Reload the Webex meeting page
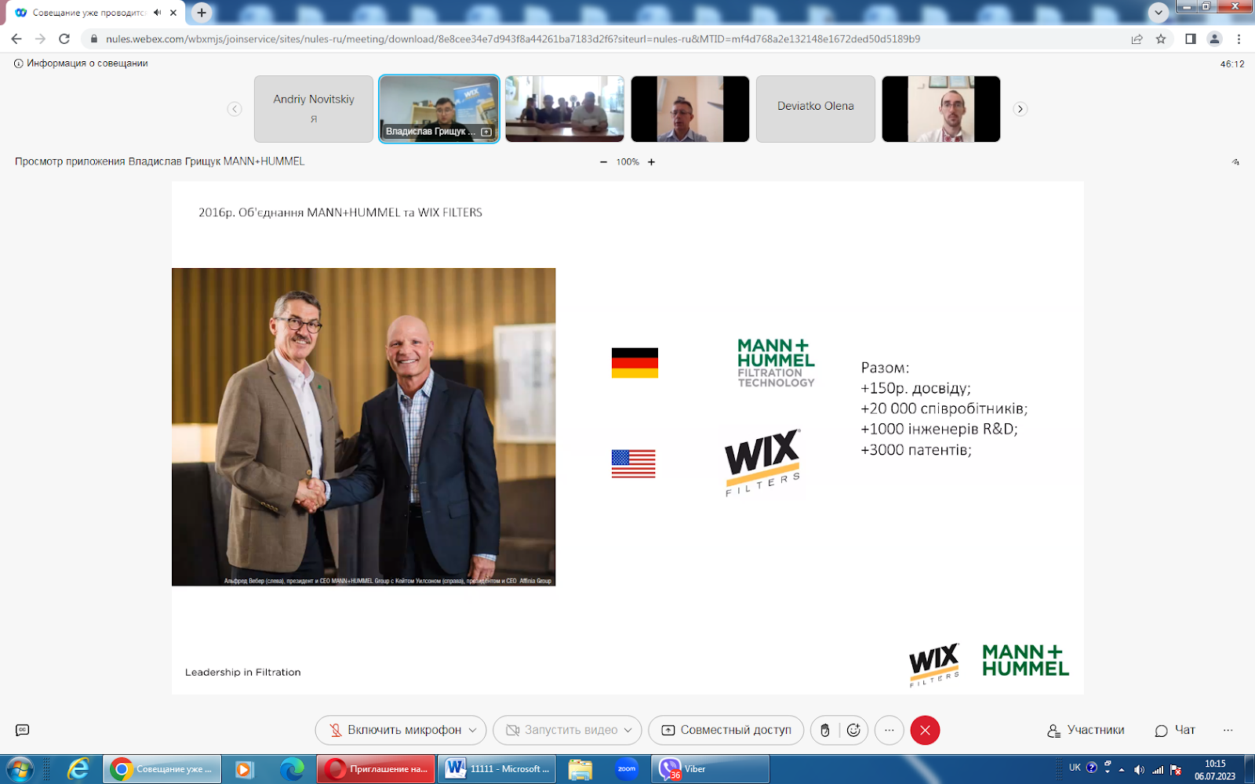Viewport: 1255px width, 784px height. 64,38
